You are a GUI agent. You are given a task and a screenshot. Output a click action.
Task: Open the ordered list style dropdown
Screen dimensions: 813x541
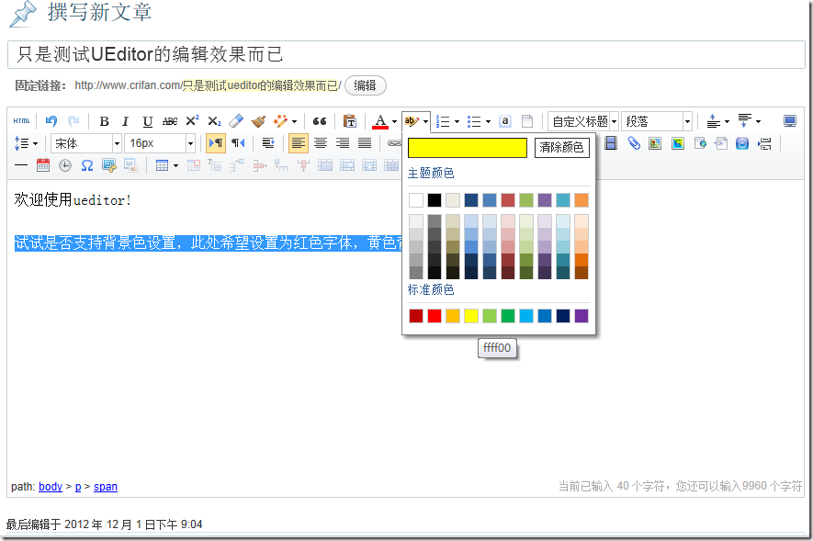(x=457, y=122)
